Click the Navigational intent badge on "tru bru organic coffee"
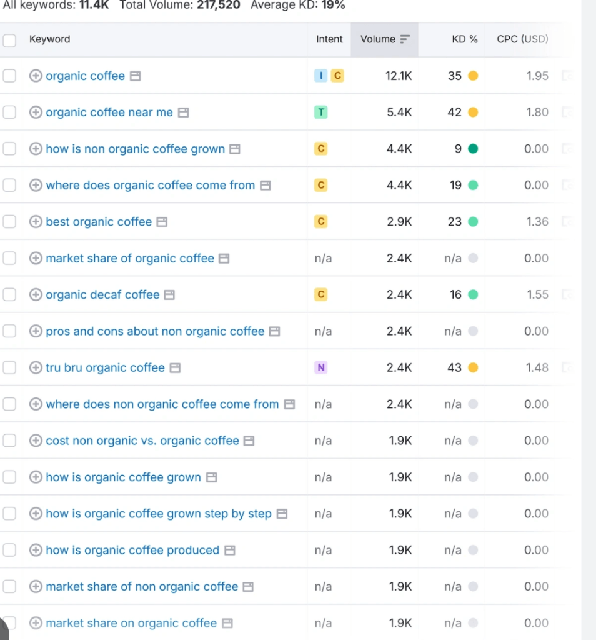 (x=321, y=367)
